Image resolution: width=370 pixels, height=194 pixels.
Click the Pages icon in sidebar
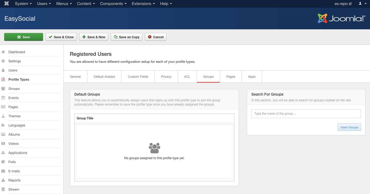coord(3,107)
